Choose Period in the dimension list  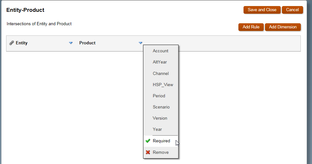click(x=159, y=96)
